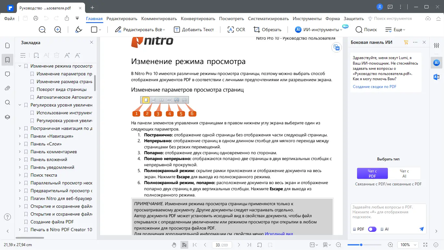Click the Добавить Текст button

pyautogui.click(x=194, y=30)
